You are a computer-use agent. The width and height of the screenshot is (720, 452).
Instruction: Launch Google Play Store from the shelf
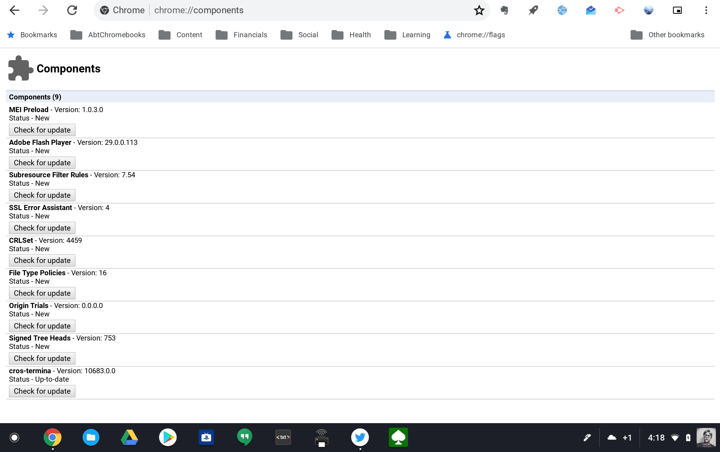[x=168, y=437]
